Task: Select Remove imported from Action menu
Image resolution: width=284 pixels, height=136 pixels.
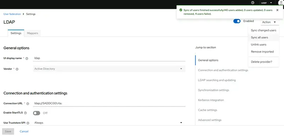Action: click(263, 51)
